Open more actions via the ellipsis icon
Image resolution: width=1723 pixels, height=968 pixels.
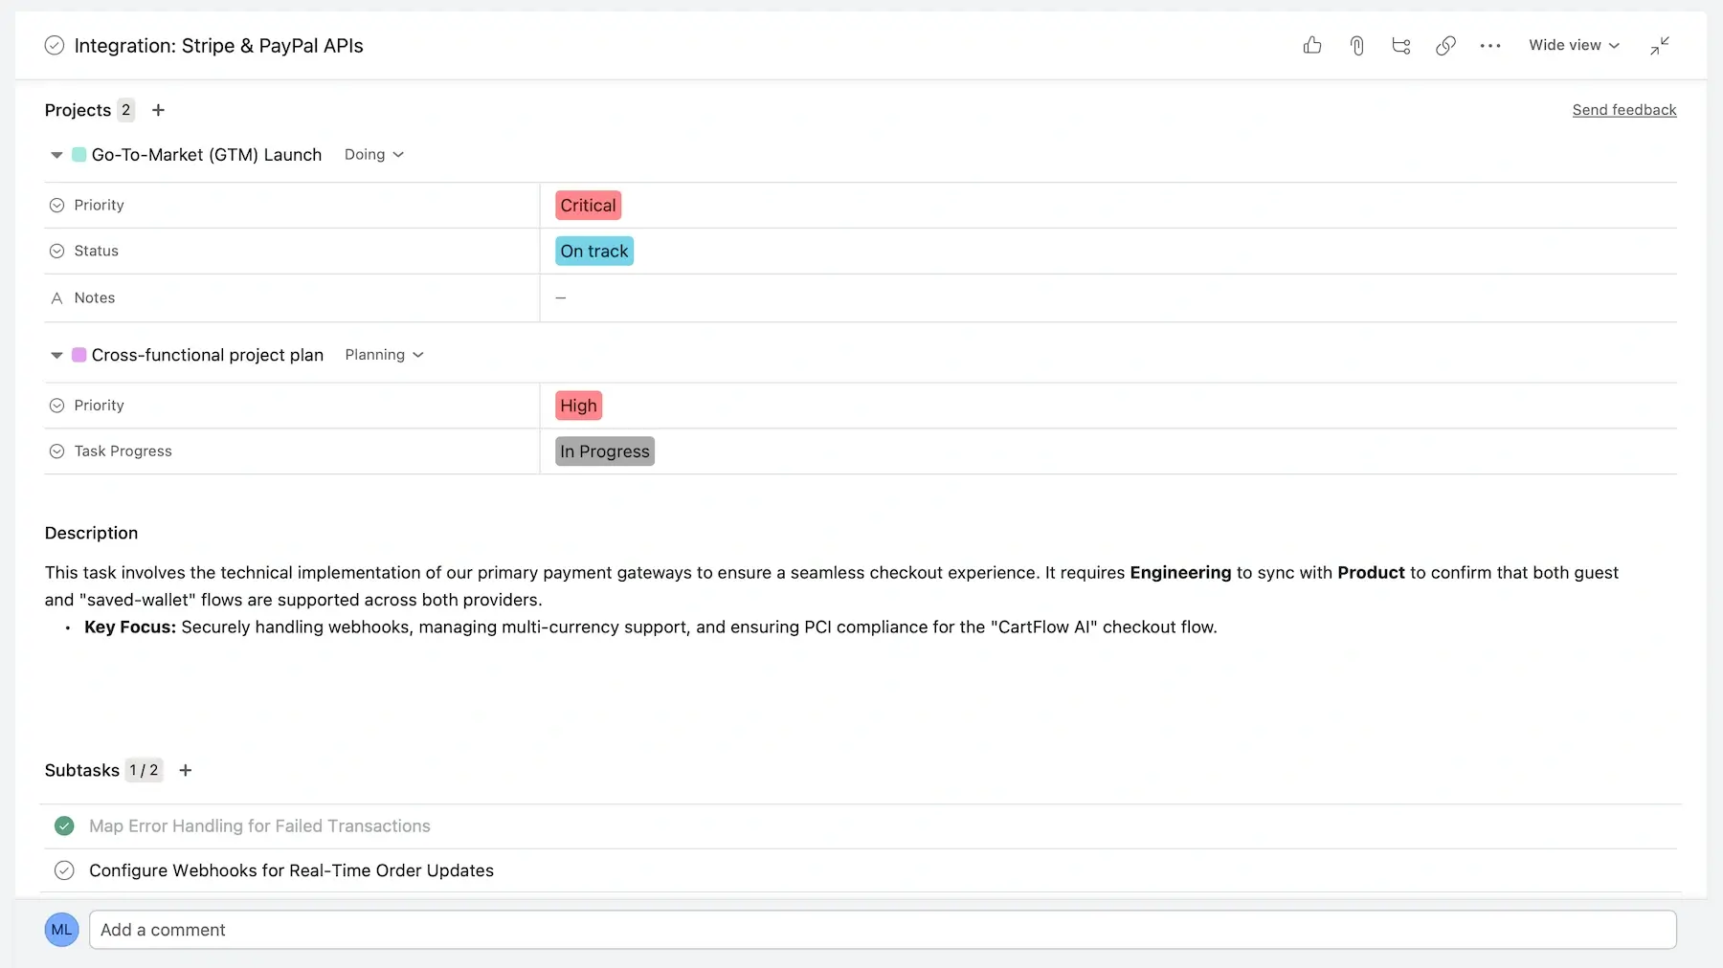pyautogui.click(x=1489, y=45)
